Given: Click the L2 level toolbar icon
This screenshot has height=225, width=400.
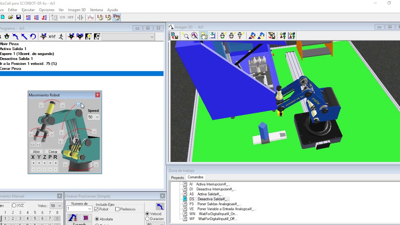Looking at the screenshot, I should (108, 17).
